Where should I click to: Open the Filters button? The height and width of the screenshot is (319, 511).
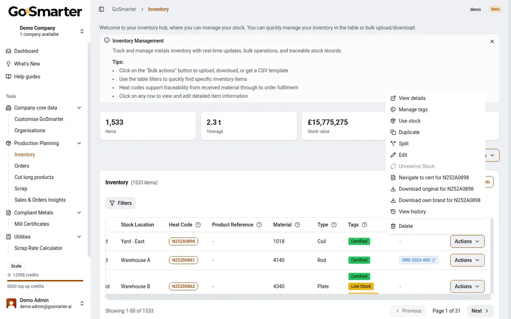click(x=120, y=203)
